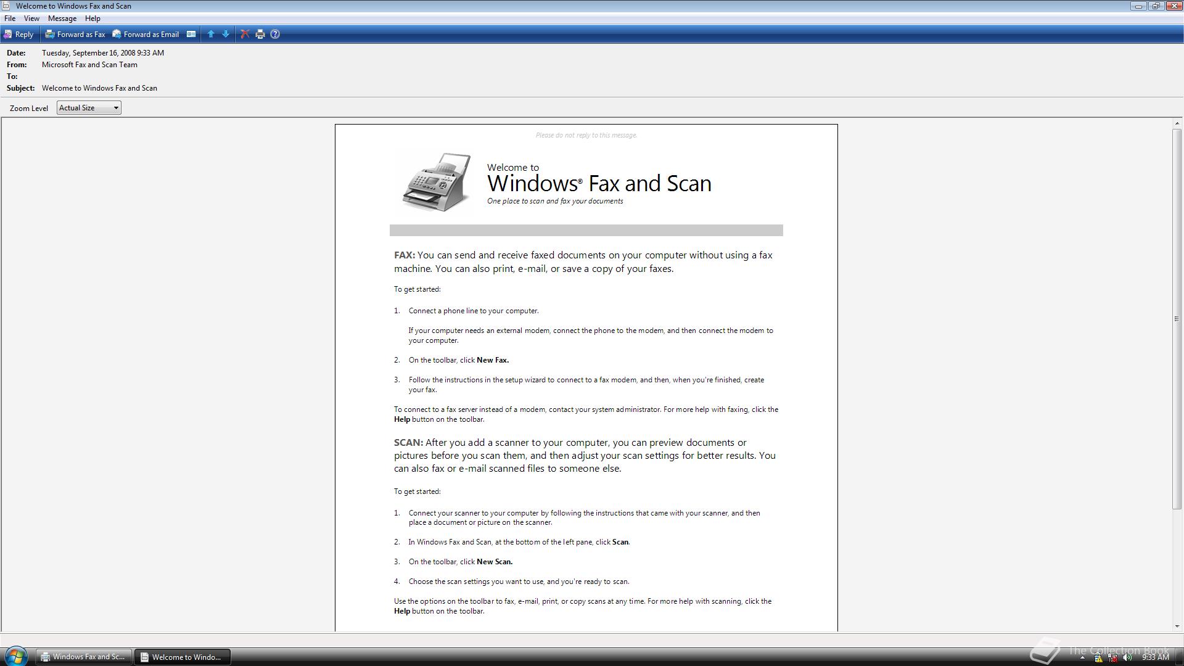This screenshot has width=1184, height=666.
Task: Open the Message menu
Action: 62,18
